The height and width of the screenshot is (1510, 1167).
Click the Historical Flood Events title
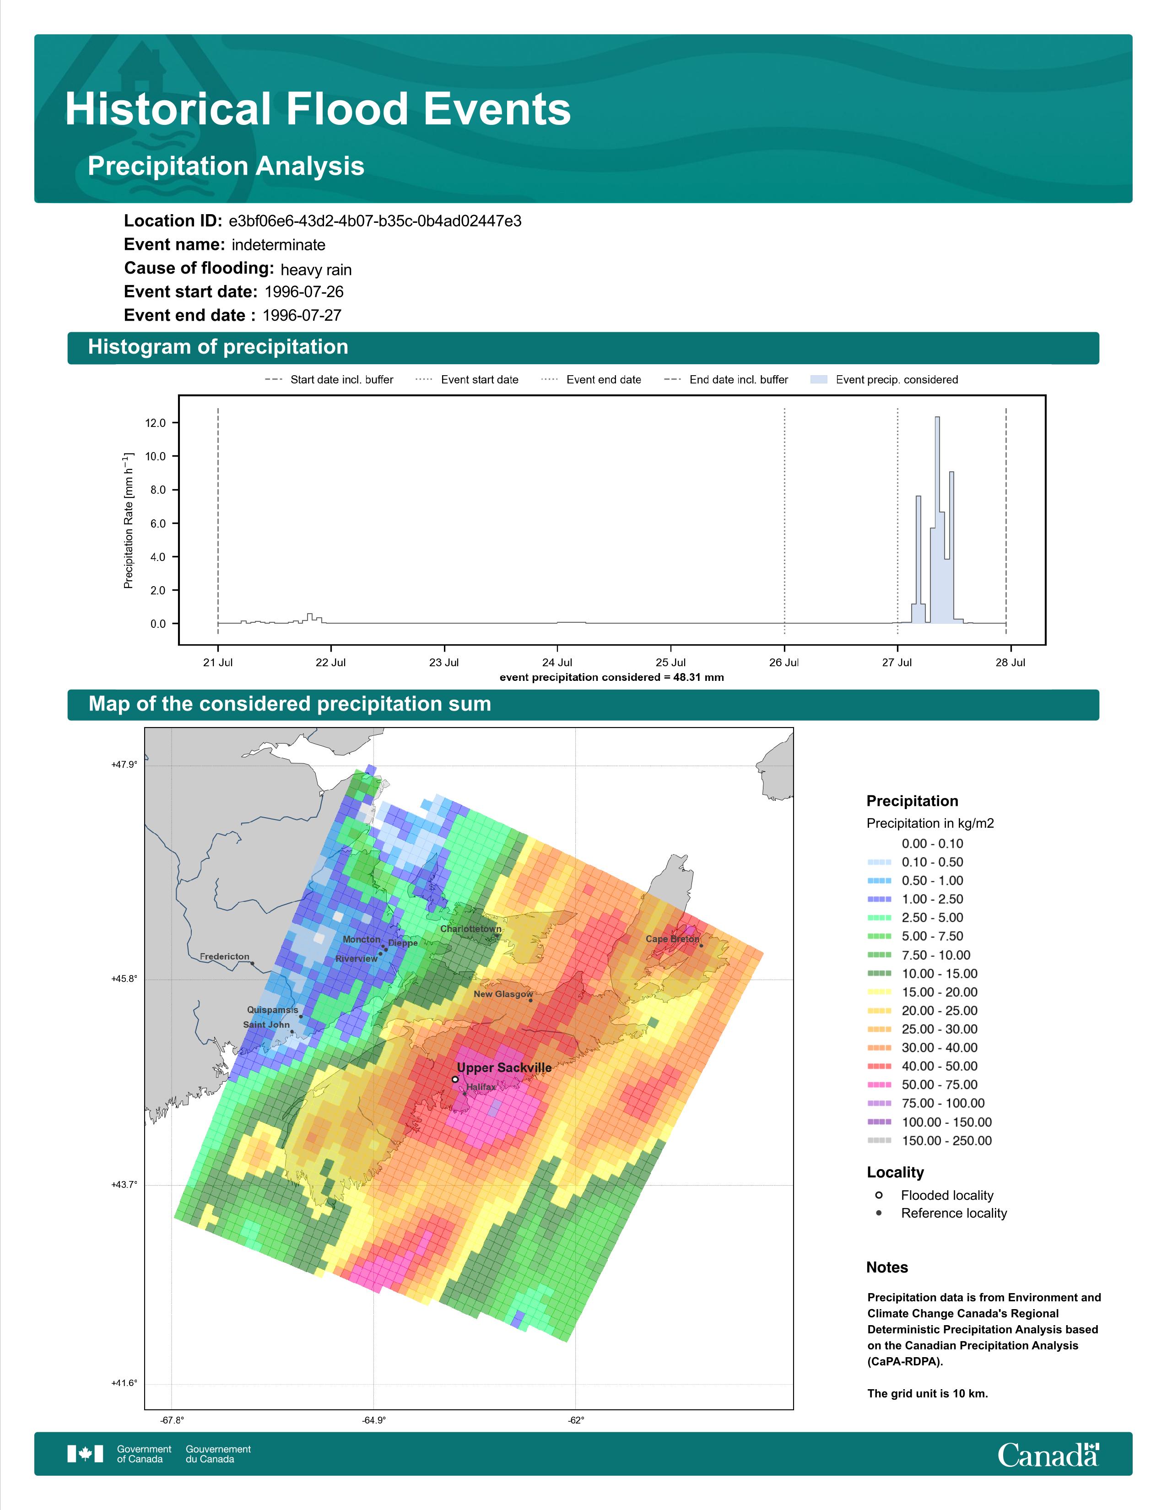pyautogui.click(x=318, y=109)
